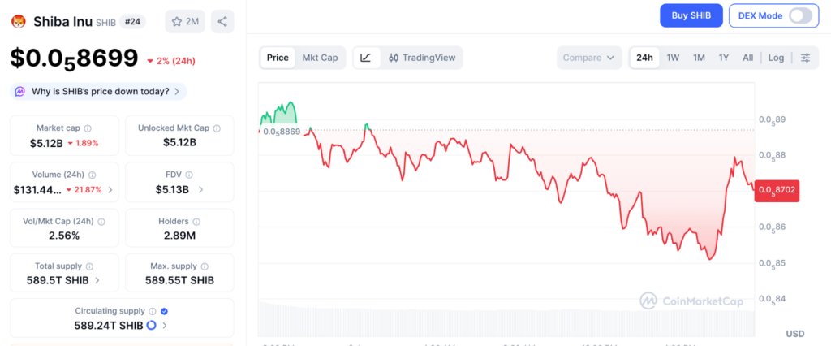The image size is (831, 346).
Task: Click the Buy SHIB button
Action: click(691, 15)
